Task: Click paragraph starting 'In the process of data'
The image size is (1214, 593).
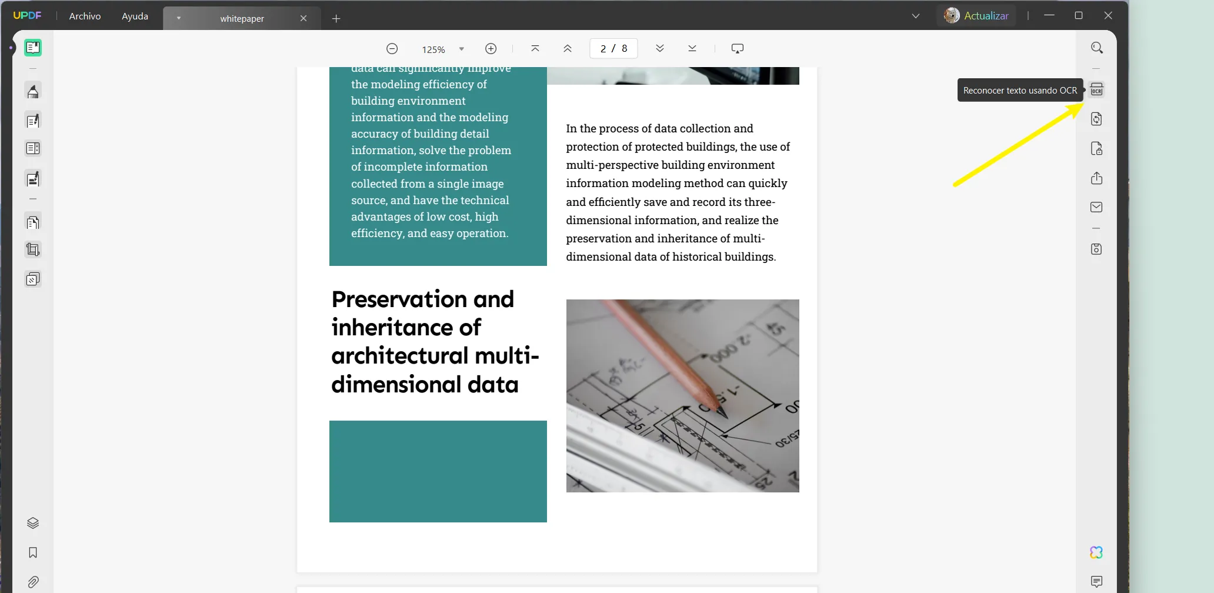Action: pos(678,192)
